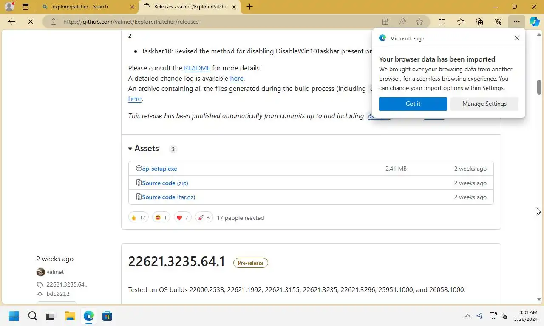Click the heart reaction with 7
This screenshot has height=326, width=544.
pos(182,218)
